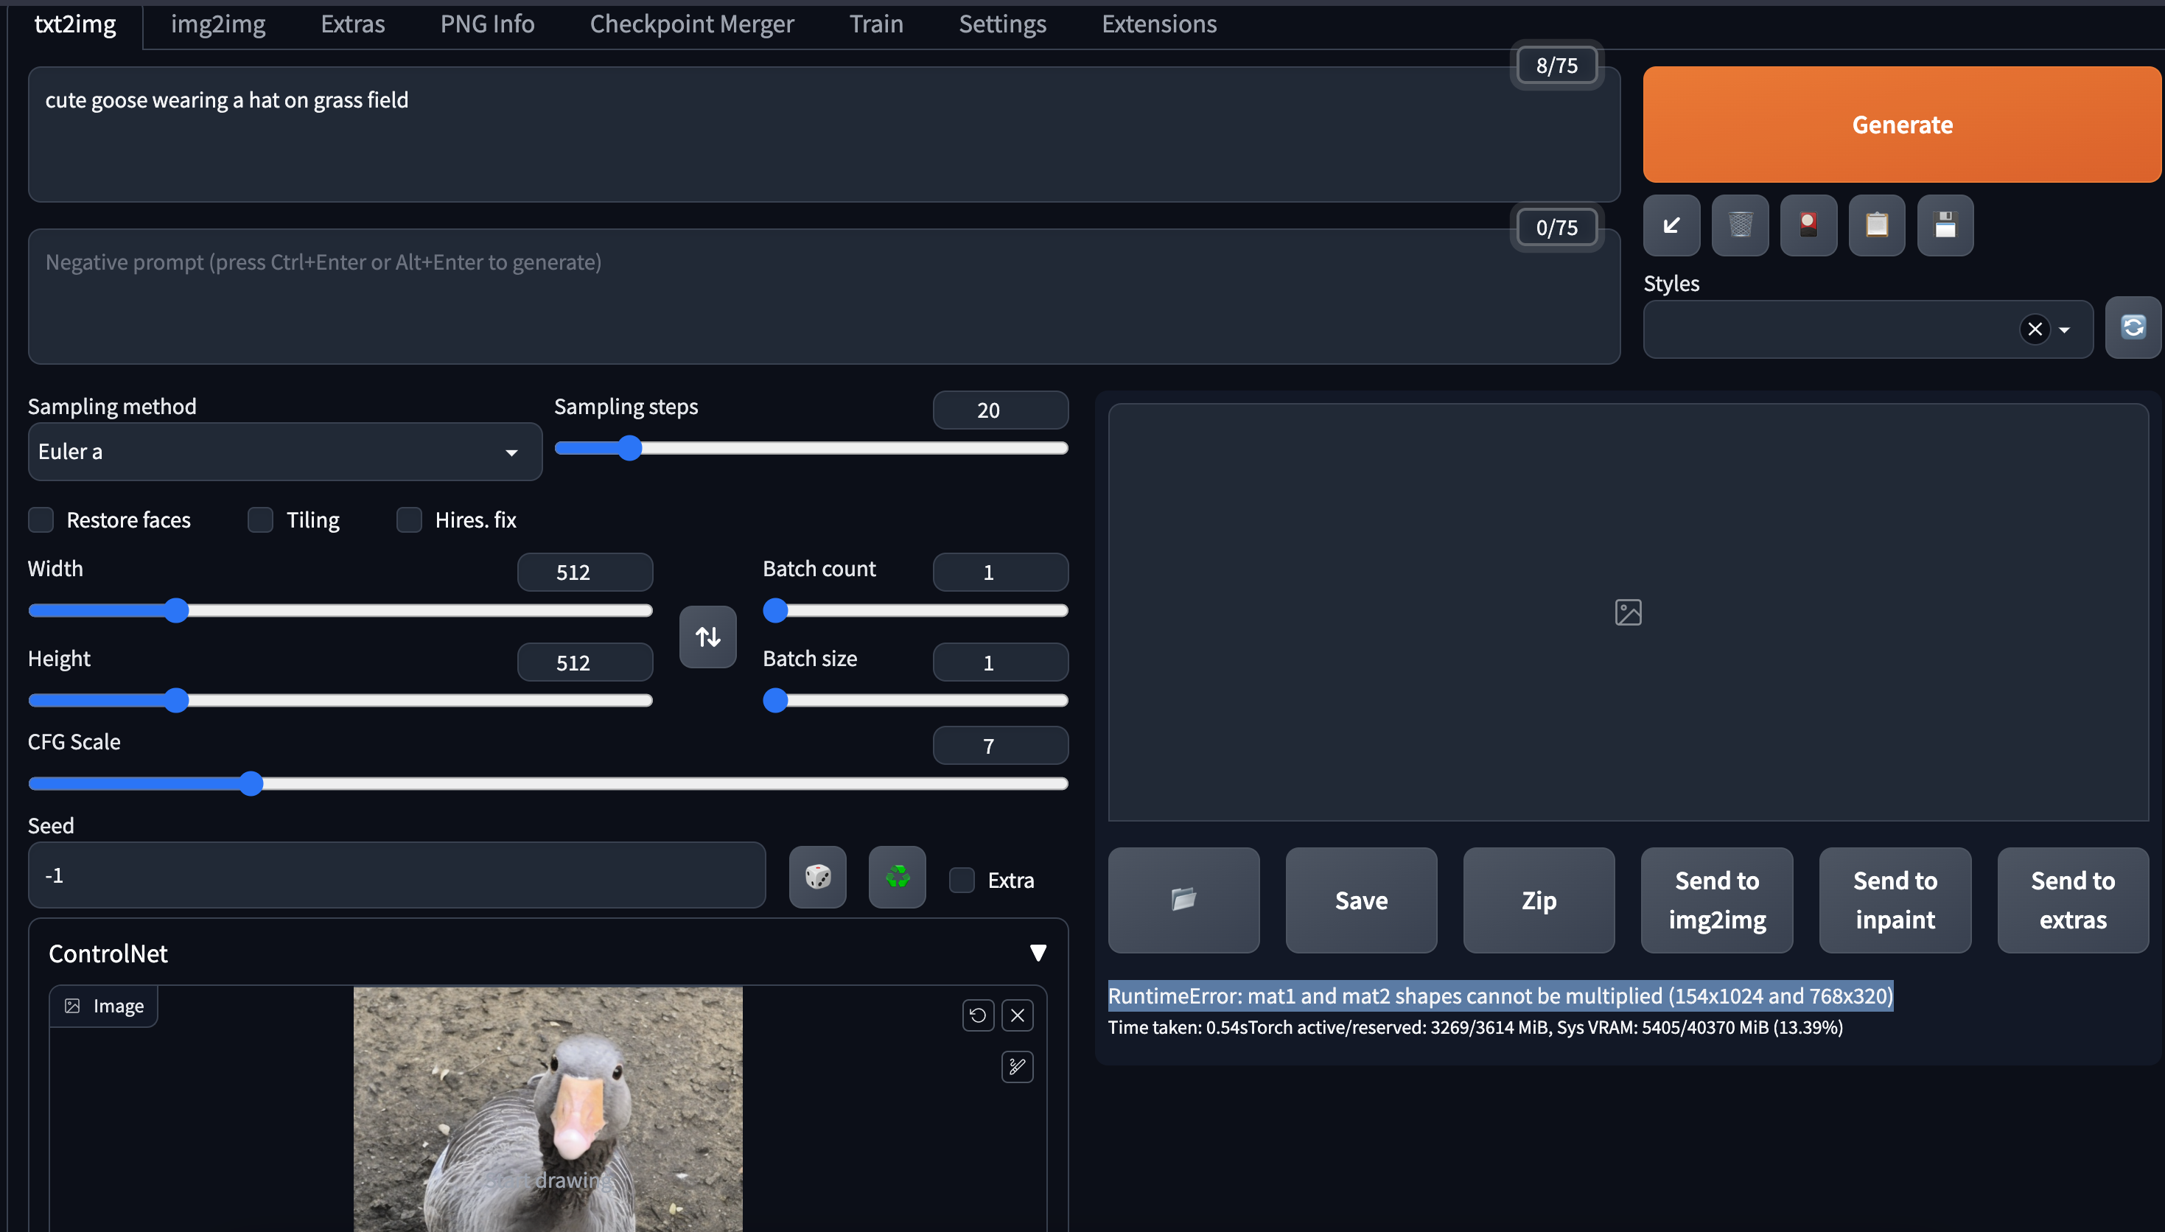This screenshot has height=1232, width=2165.
Task: Open the Styles dropdown arrow
Action: point(2064,329)
